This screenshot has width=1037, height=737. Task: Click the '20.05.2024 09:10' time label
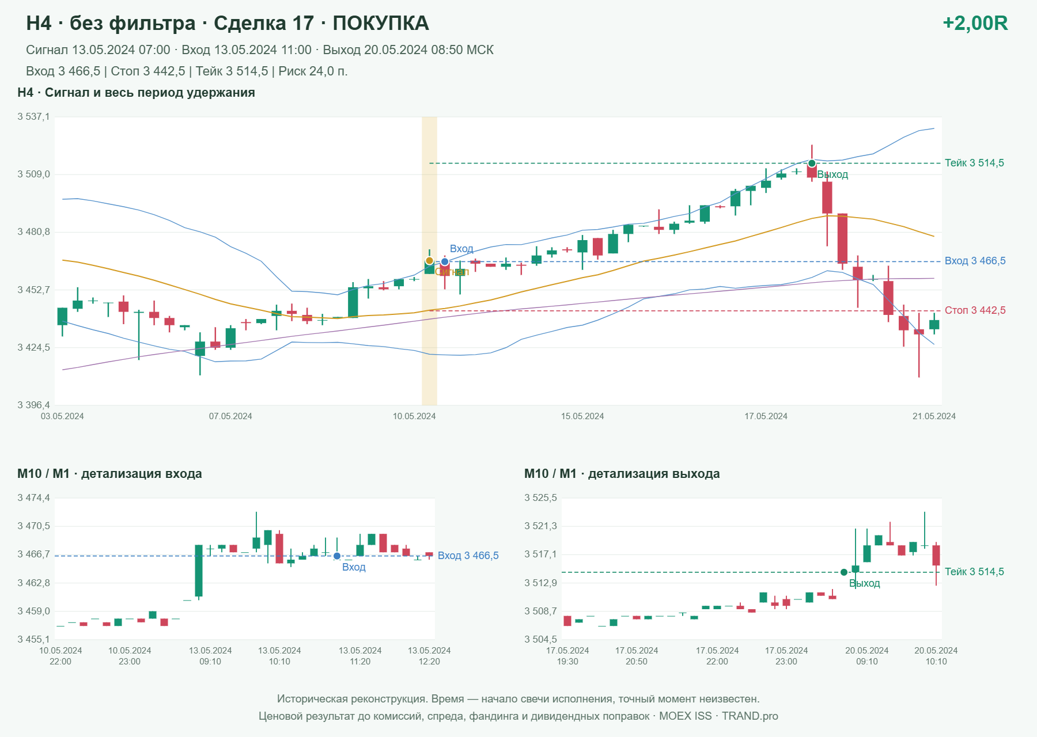pyautogui.click(x=867, y=656)
